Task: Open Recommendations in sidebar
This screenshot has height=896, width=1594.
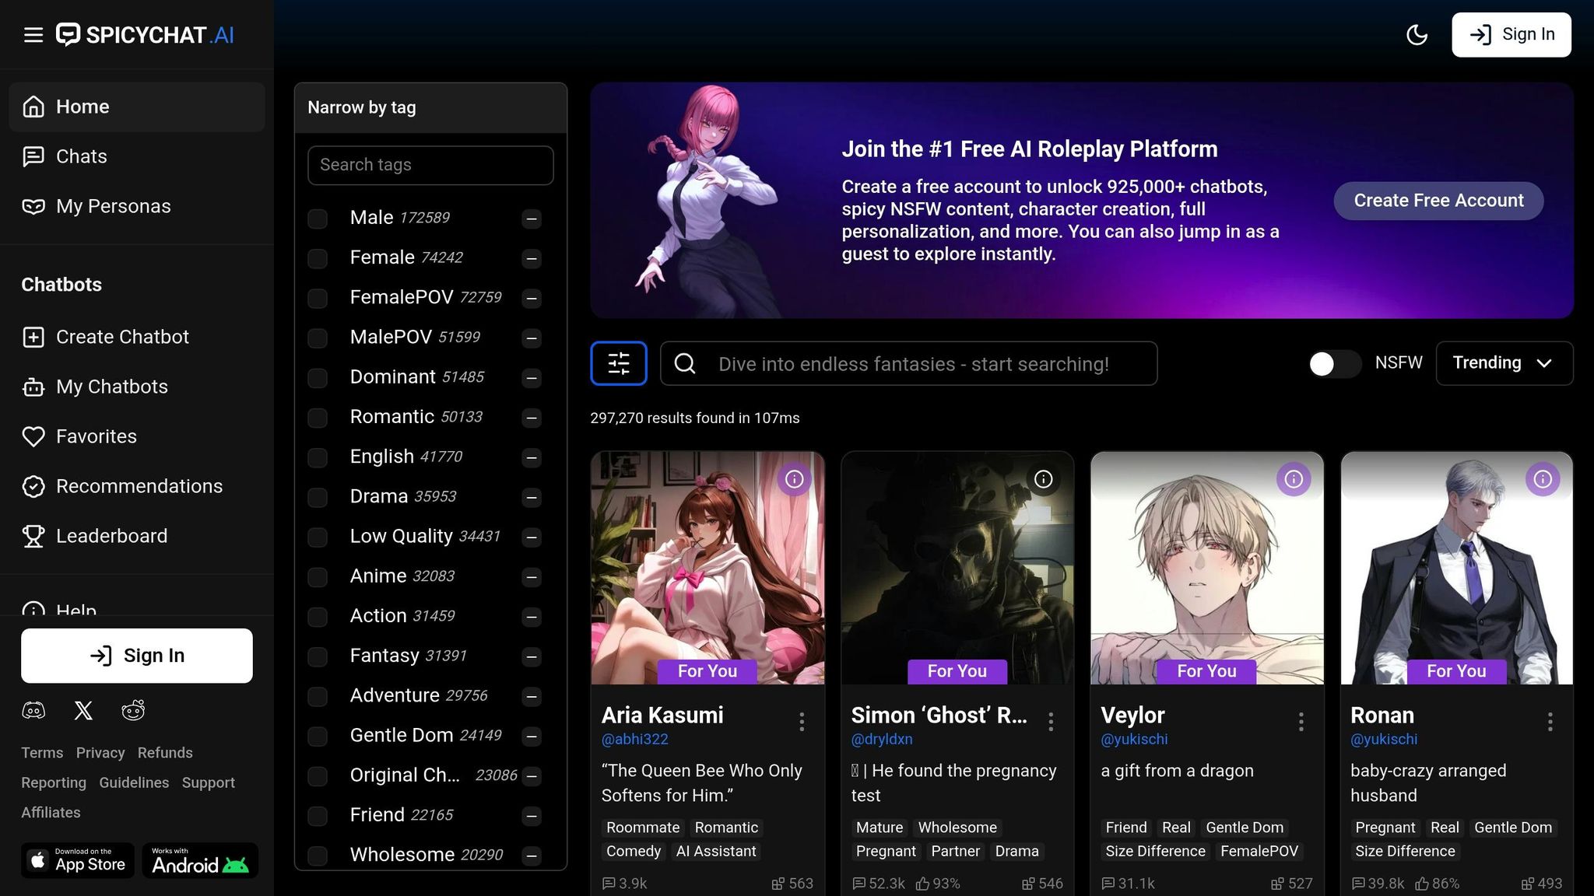Action: (x=137, y=486)
